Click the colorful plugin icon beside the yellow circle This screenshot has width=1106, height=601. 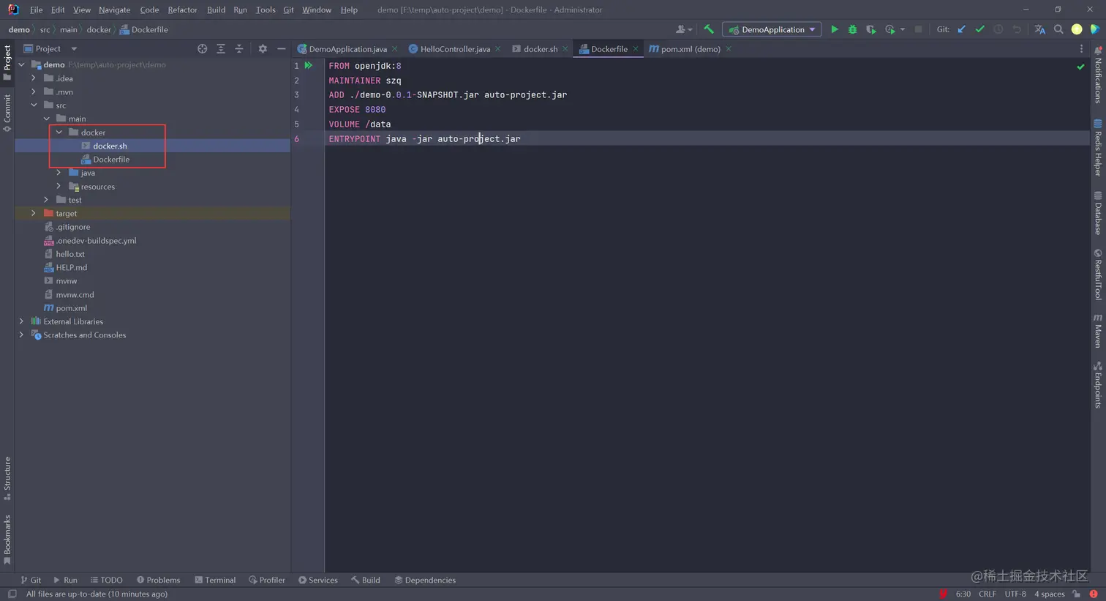[1094, 29]
